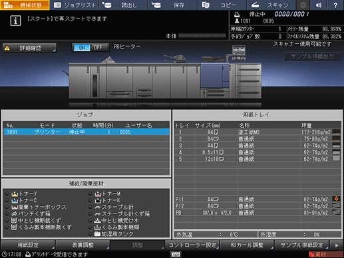Expand the 用紙設定 button menu
Viewport: 344px width, 258px height.
pos(28,245)
